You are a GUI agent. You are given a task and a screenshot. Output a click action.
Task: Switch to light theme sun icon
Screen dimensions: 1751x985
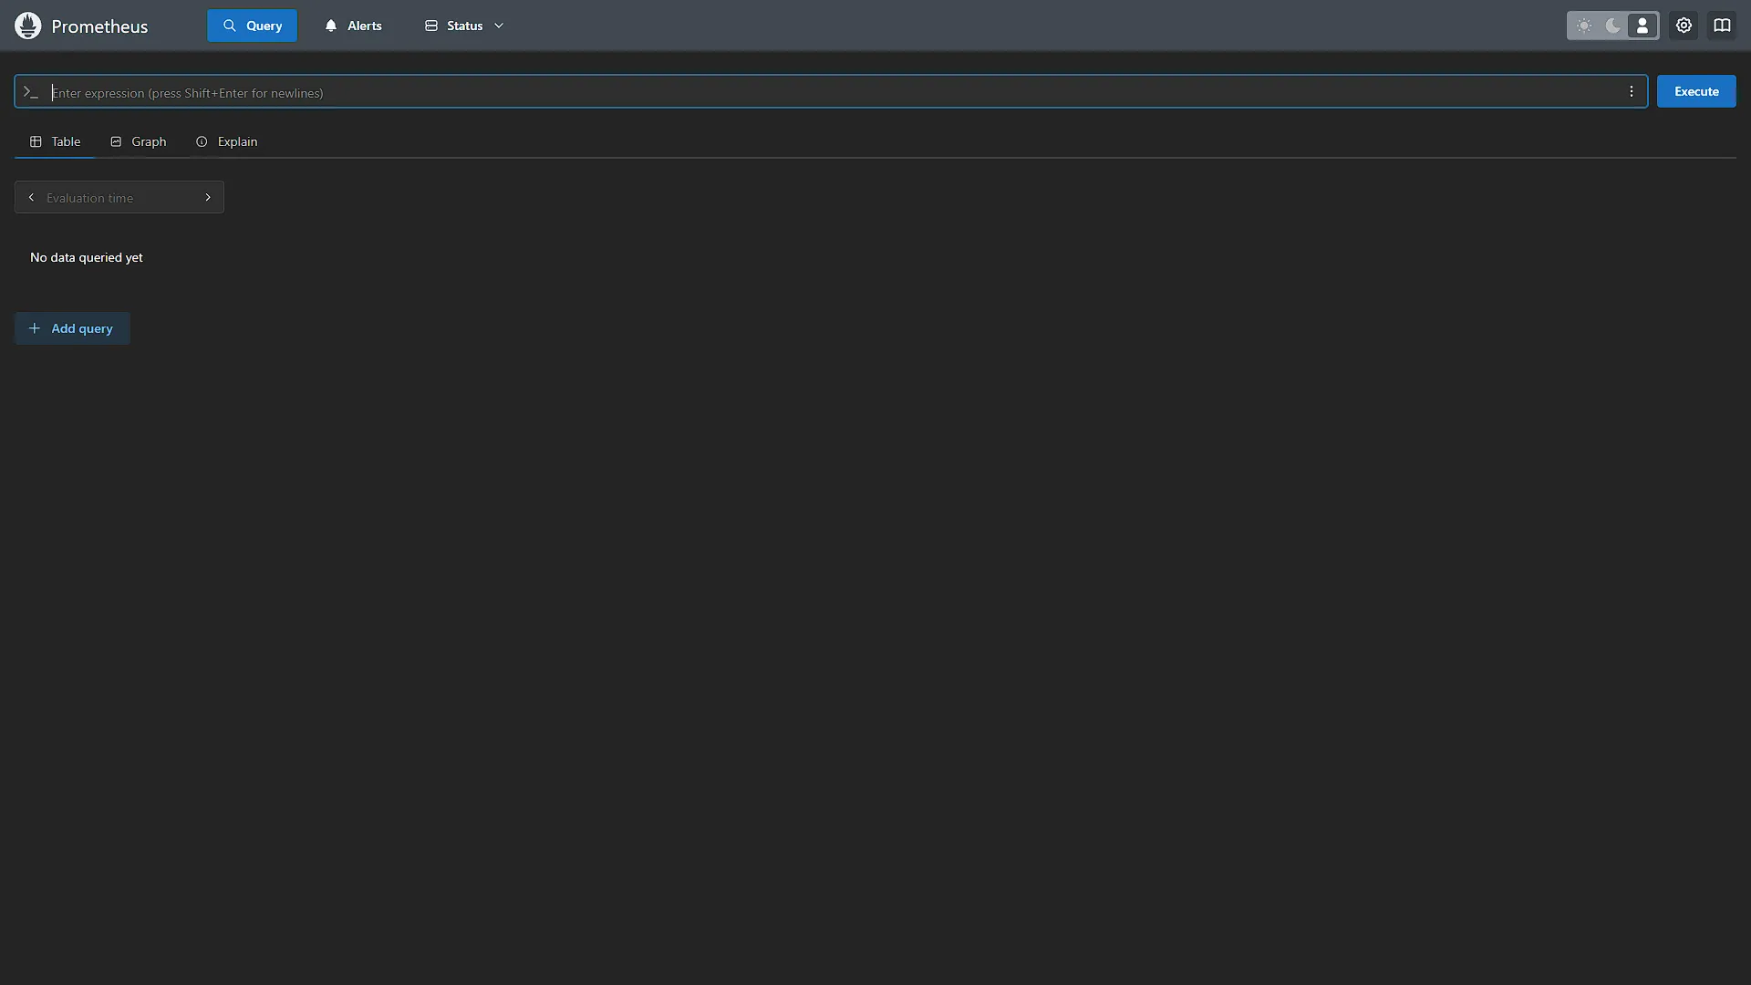coord(1584,26)
